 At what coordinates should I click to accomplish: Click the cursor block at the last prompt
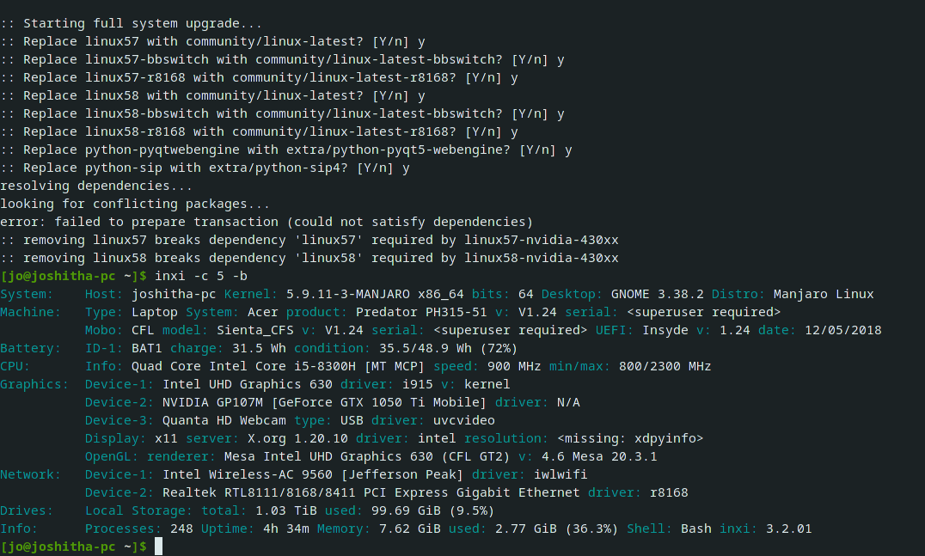(158, 547)
